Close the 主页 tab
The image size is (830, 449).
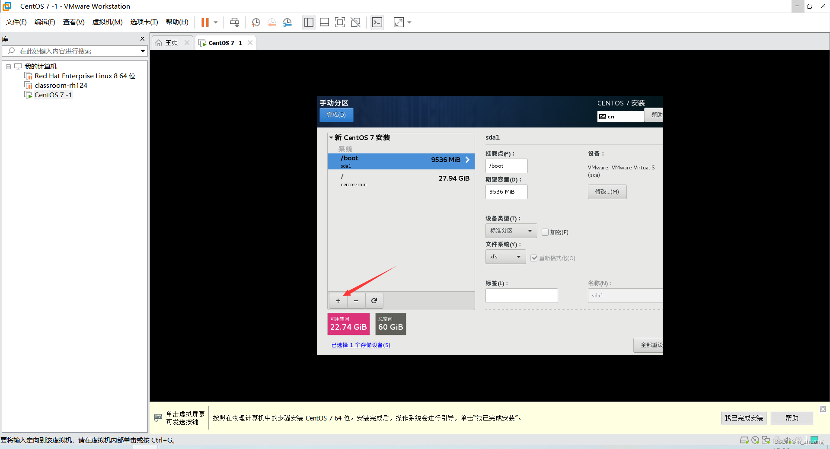point(187,43)
